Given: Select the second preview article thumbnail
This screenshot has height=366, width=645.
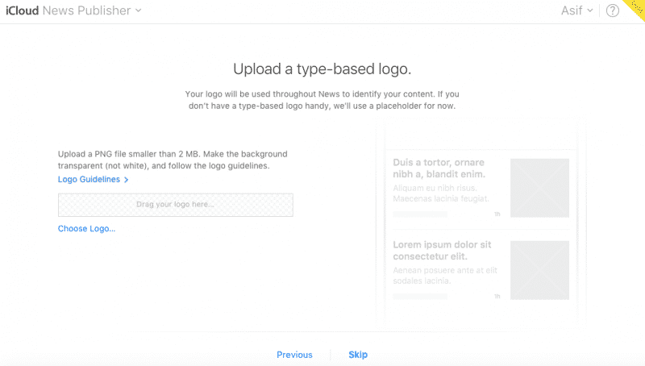Looking at the screenshot, I should click(x=539, y=270).
